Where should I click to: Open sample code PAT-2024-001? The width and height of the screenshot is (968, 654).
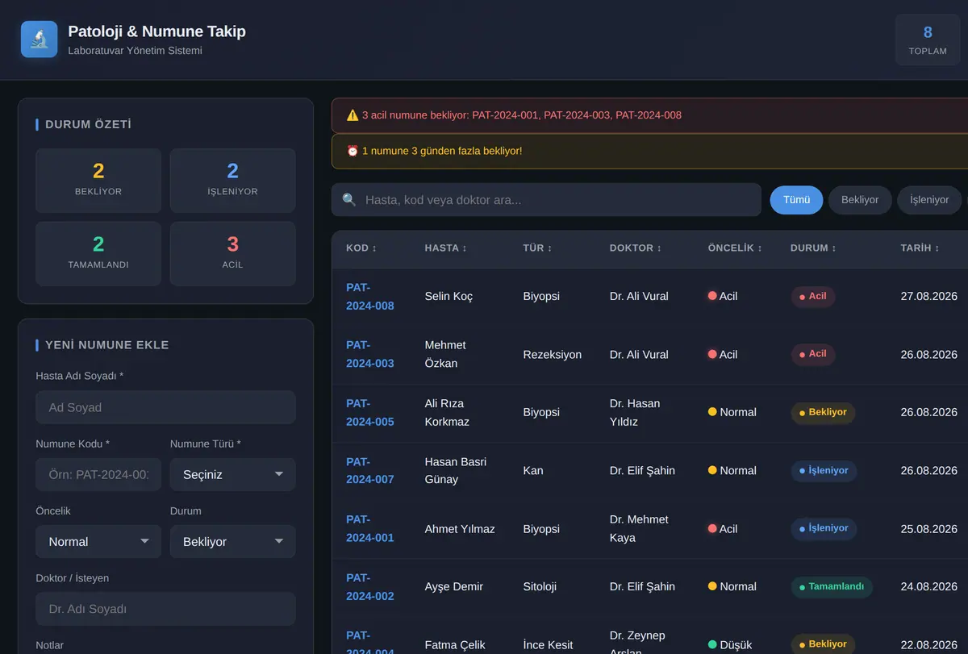pos(370,528)
